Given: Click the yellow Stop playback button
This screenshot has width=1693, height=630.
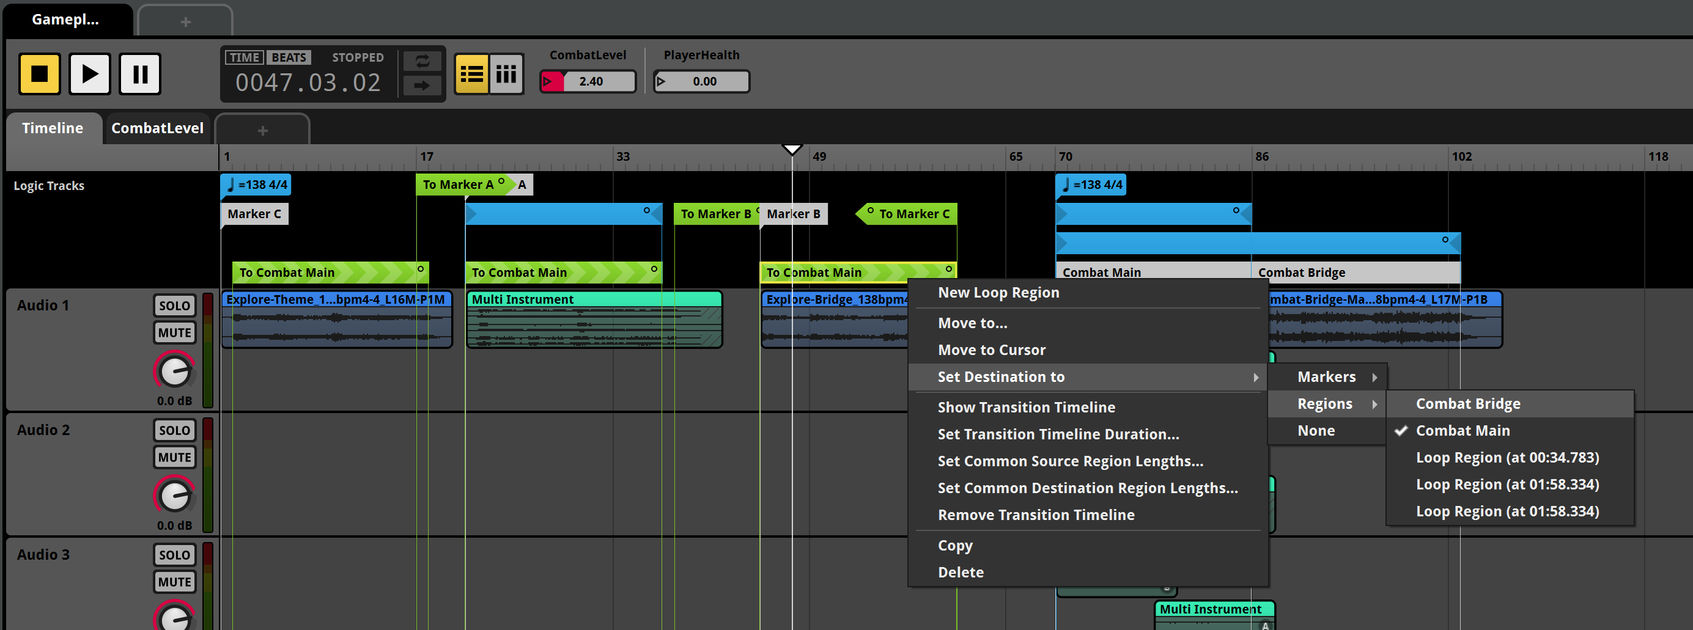Looking at the screenshot, I should [39, 73].
